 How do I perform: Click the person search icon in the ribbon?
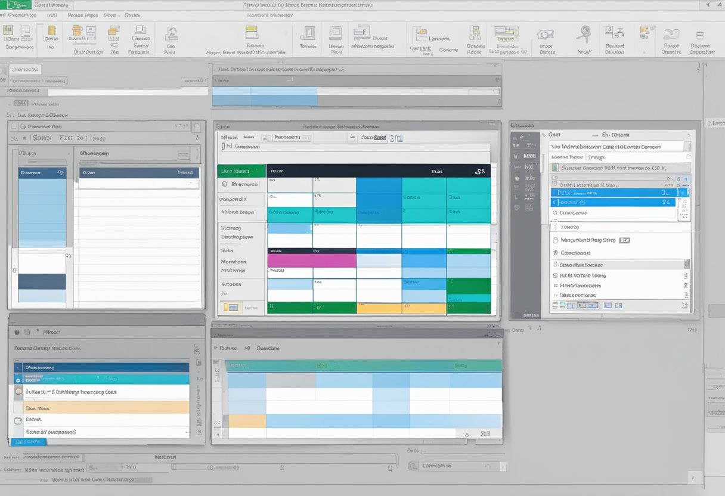coord(171,33)
